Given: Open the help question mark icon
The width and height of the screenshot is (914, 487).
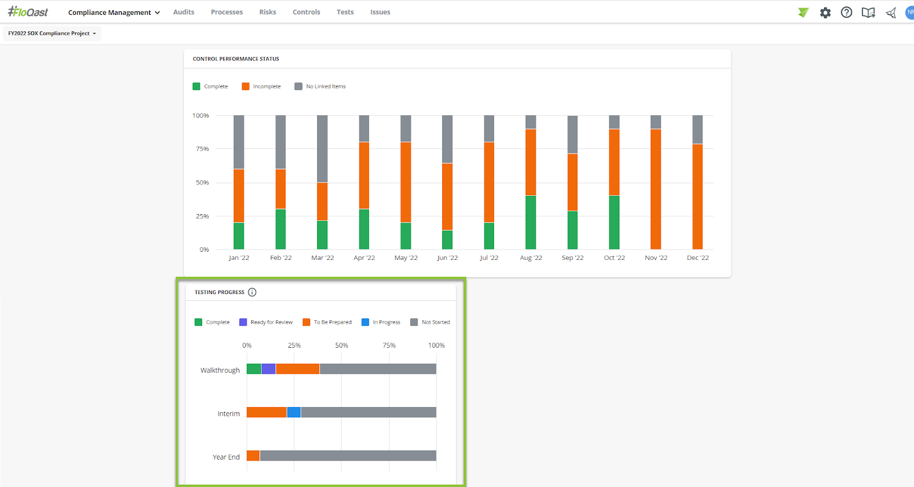Looking at the screenshot, I should [x=847, y=13].
